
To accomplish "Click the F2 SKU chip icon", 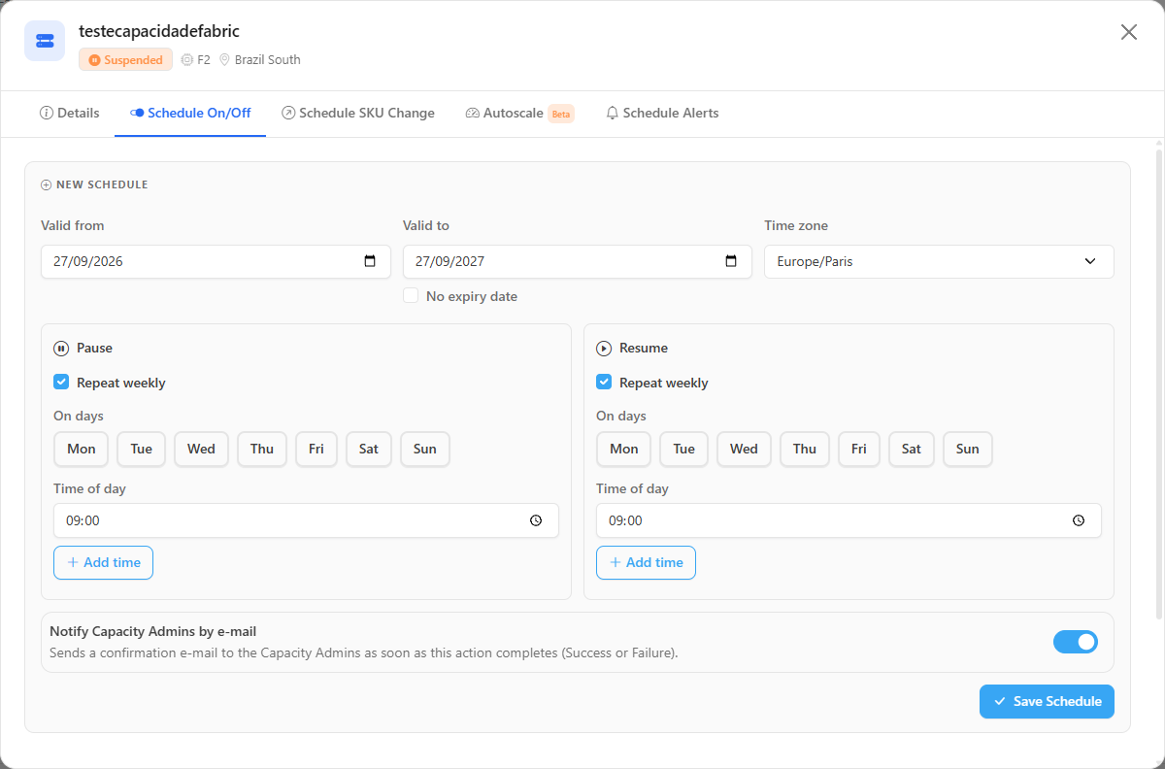I will [187, 60].
